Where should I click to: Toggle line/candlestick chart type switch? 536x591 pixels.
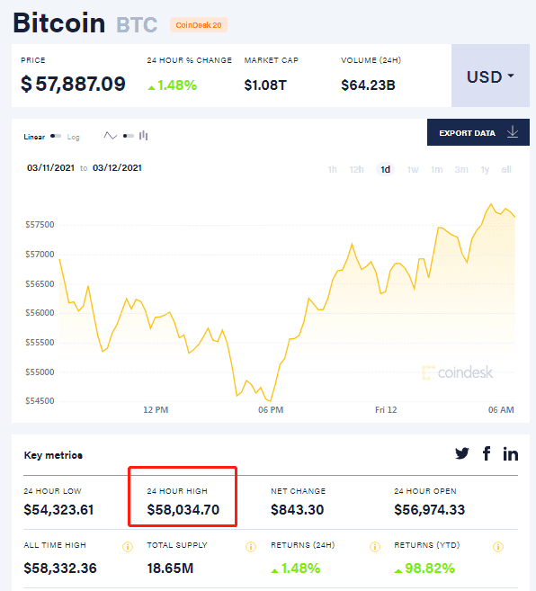pyautogui.click(x=129, y=136)
